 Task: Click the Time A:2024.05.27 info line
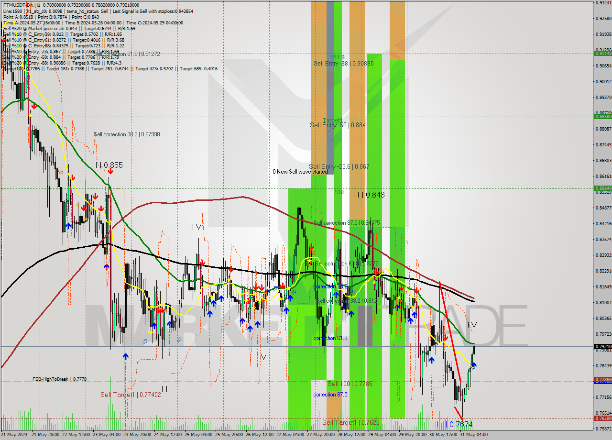93,23
